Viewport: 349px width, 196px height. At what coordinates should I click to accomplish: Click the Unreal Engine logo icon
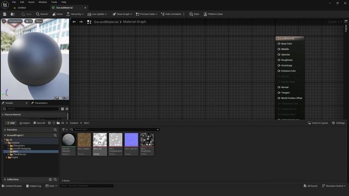tap(5, 5)
